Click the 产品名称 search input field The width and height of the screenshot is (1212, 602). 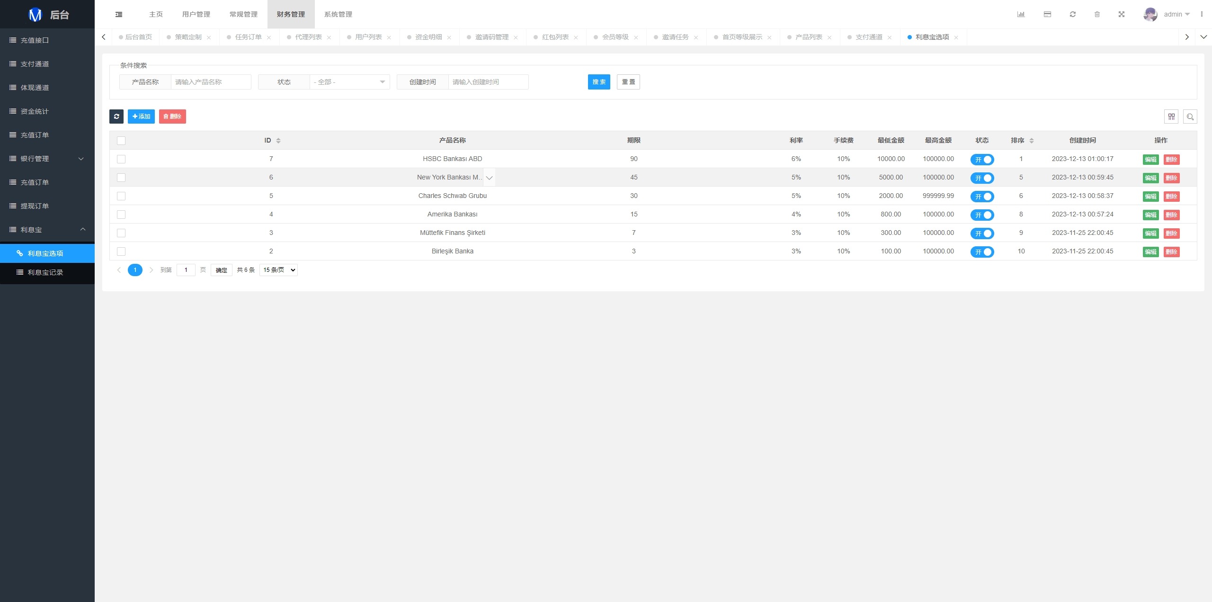pos(211,82)
